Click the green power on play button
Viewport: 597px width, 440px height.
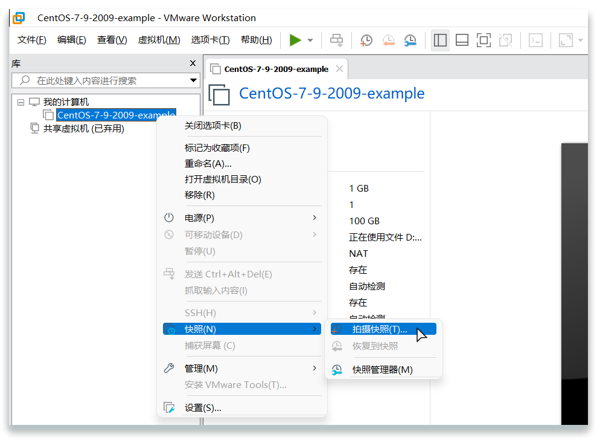coord(295,40)
